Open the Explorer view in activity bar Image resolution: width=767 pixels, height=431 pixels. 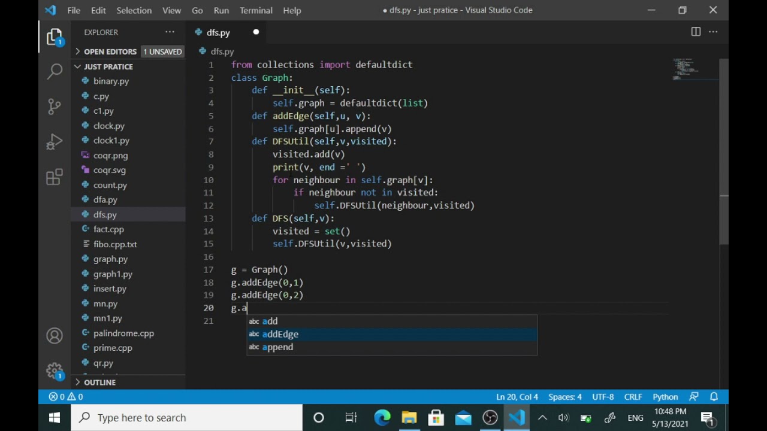click(x=55, y=38)
